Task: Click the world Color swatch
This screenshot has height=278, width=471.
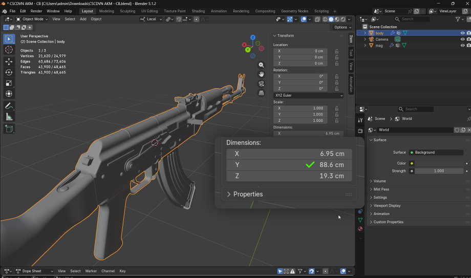Action: coord(439,163)
